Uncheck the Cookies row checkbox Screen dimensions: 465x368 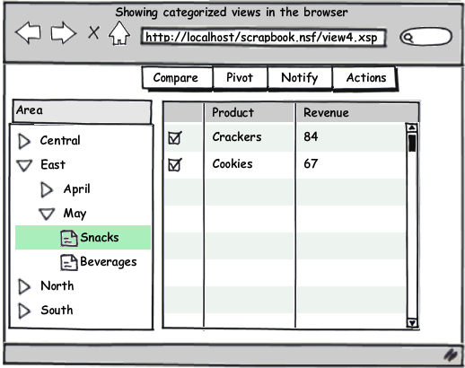tap(175, 165)
